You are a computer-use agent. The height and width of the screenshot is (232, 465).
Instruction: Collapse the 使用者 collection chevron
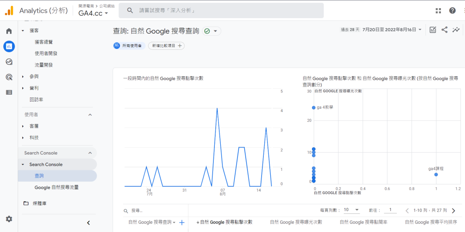tap(90, 115)
